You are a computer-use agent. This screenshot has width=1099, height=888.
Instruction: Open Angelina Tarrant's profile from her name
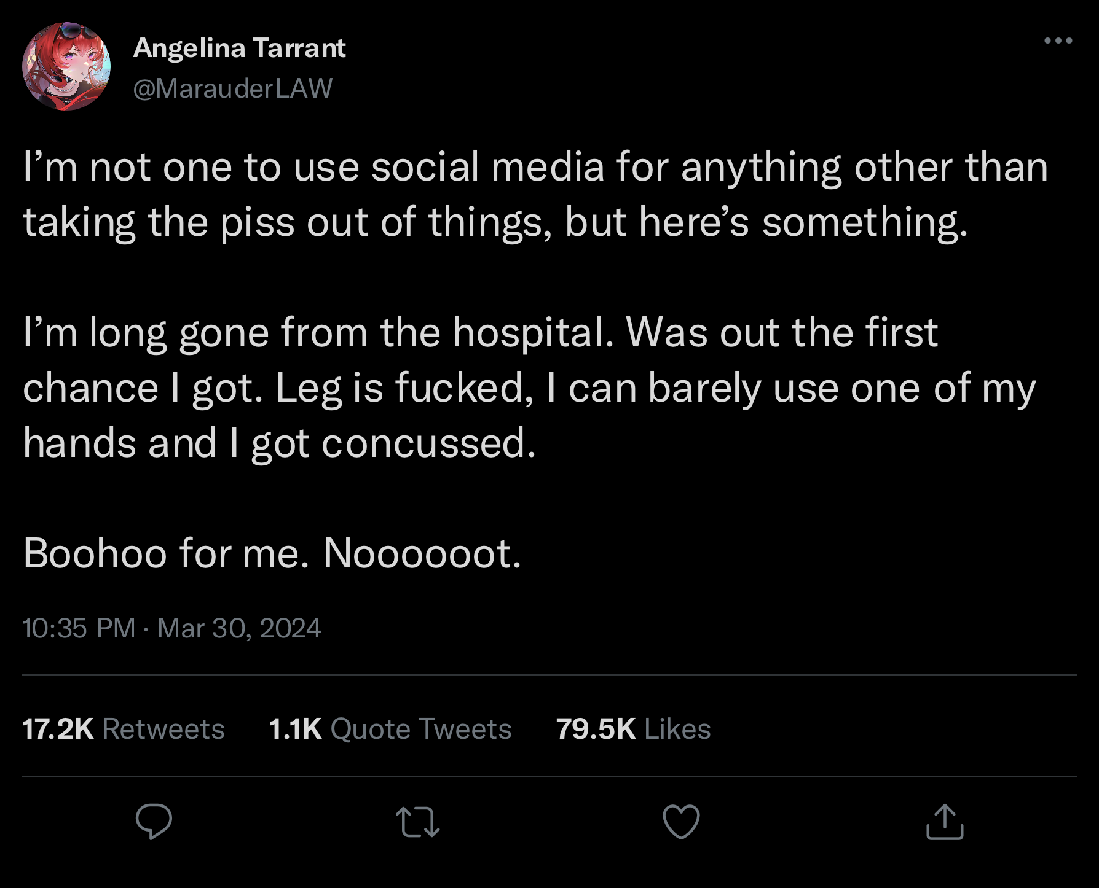tap(239, 48)
